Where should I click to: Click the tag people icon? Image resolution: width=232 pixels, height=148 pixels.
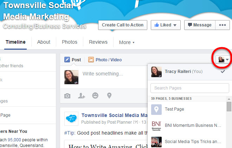[x=82, y=96]
